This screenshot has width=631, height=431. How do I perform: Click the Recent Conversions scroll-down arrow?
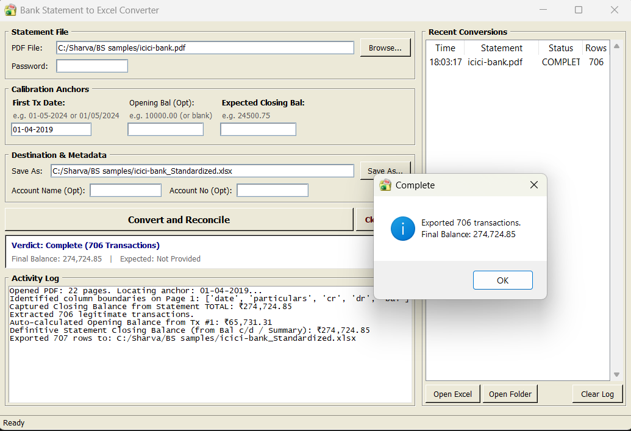tap(616, 375)
